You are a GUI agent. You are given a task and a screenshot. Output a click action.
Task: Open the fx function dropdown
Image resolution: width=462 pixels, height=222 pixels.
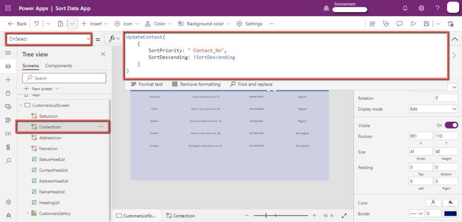(115, 39)
